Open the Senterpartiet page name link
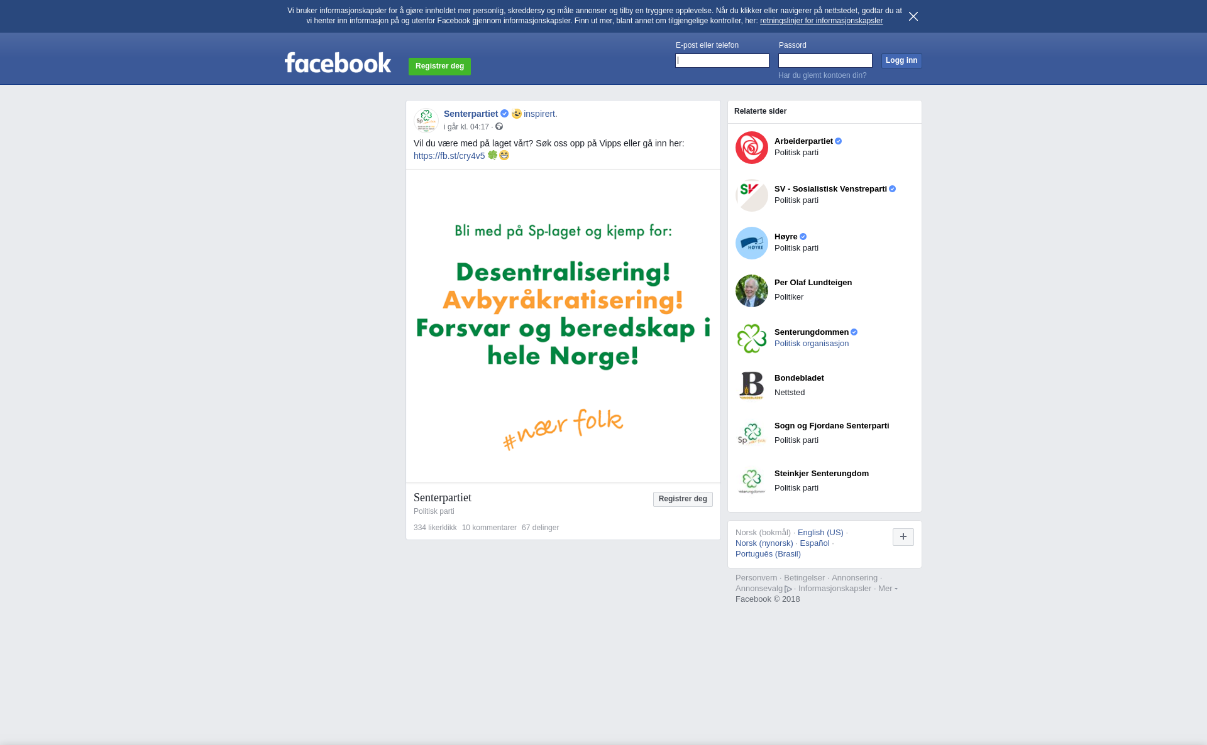 coord(471,114)
